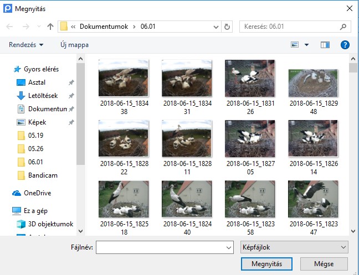Change the view mode icon
Image resolution: width=359 pixels, height=275 pixels.
click(x=295, y=45)
